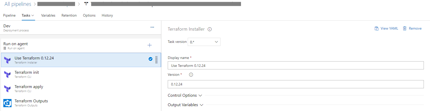Select the Terraform Outputs task
Viewport: 430px width, 111px height.
81,103
